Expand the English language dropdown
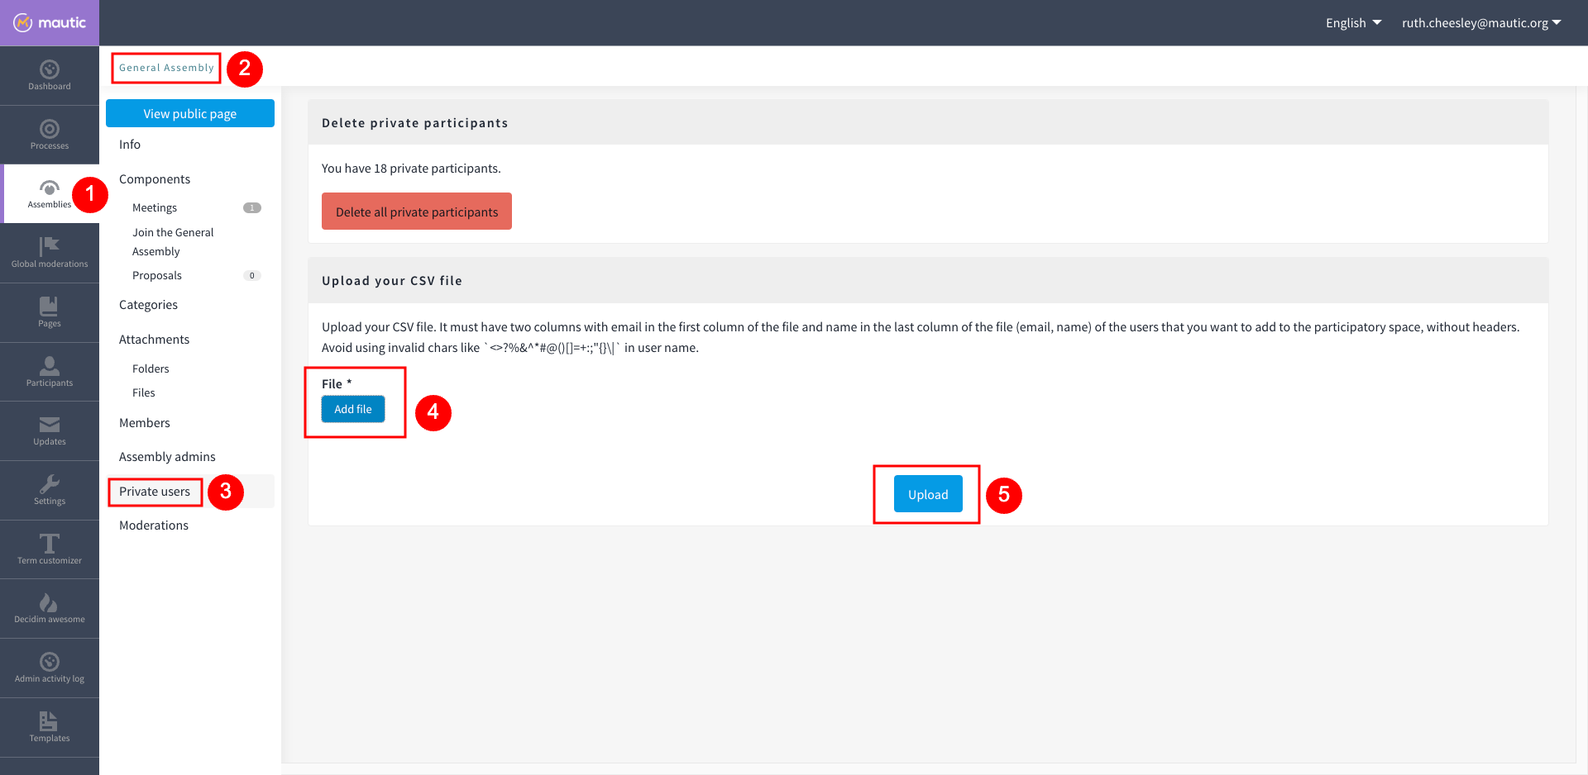Viewport: 1588px width, 775px height. (1353, 23)
